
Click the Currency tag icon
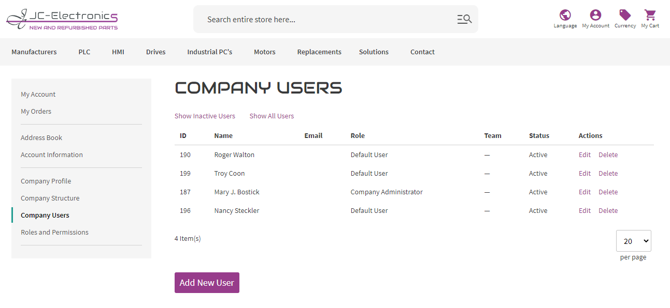[625, 15]
